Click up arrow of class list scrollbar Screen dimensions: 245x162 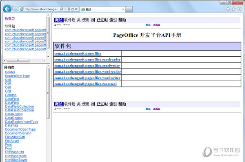[x=48, y=66]
